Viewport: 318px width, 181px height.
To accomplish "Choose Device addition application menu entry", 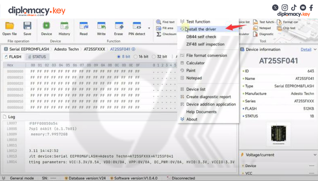I will click(x=208, y=104).
